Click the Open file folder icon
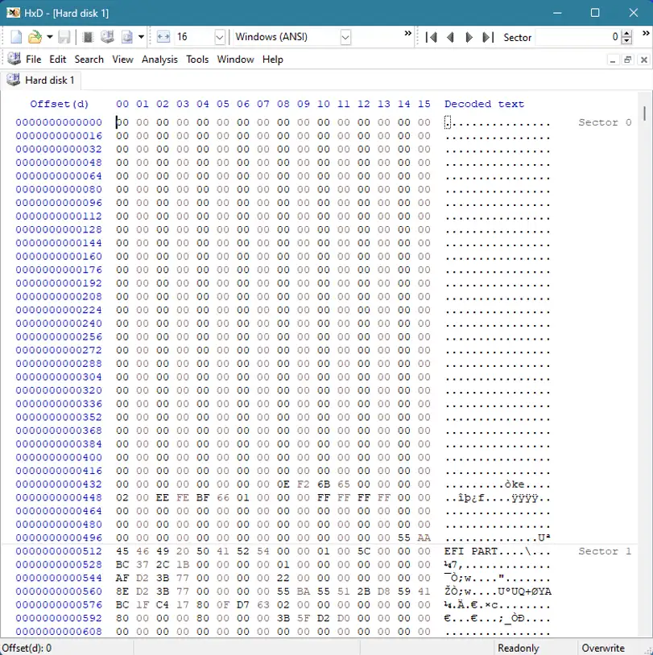This screenshot has width=653, height=655. pyautogui.click(x=35, y=37)
